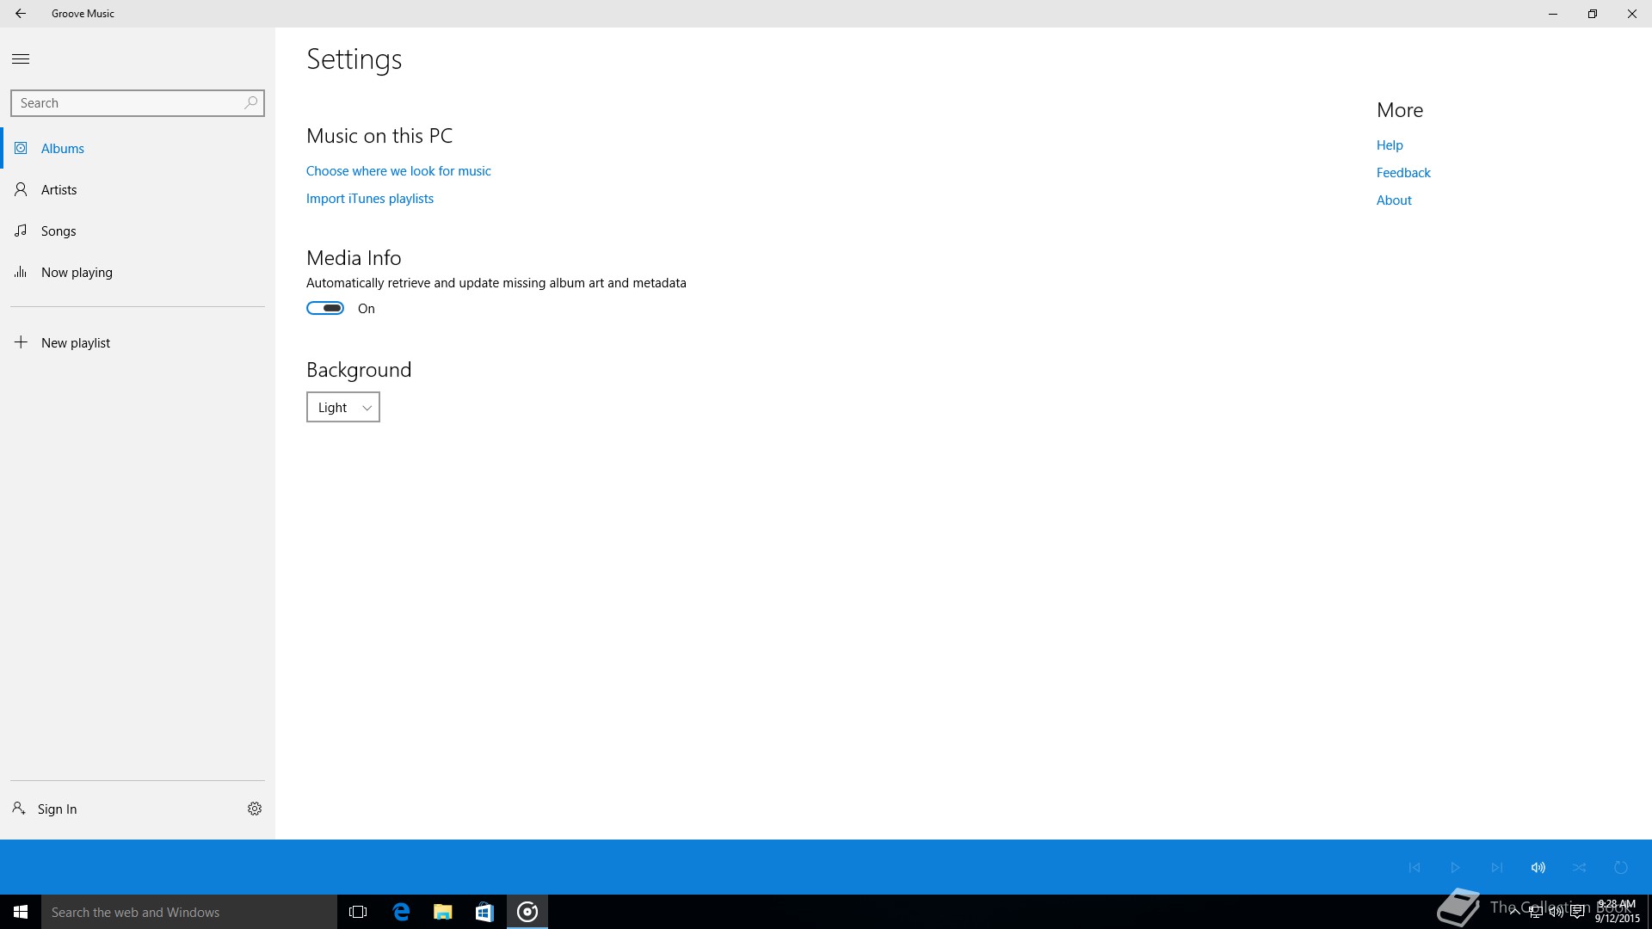Click the back arrow in title bar
The image size is (1652, 929).
coord(21,14)
